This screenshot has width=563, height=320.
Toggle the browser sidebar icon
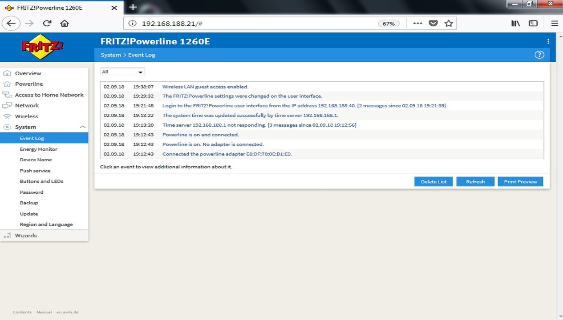533,24
